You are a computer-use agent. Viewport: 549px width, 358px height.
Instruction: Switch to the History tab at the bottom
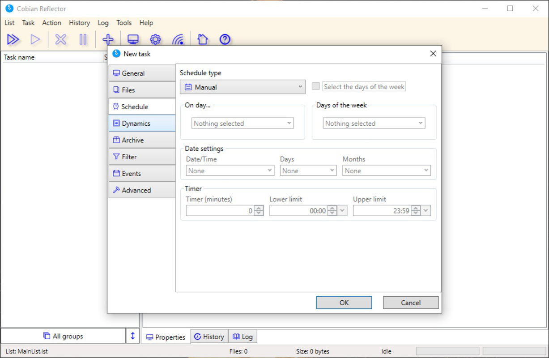tap(209, 337)
